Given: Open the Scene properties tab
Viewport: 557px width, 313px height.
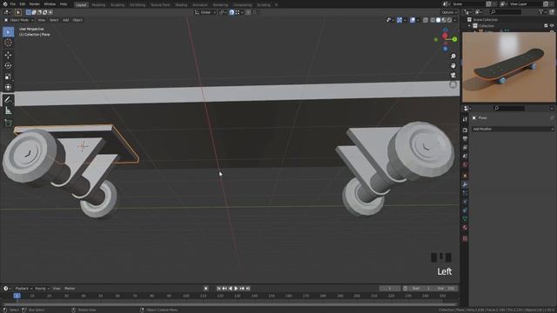Looking at the screenshot, I should [x=465, y=156].
